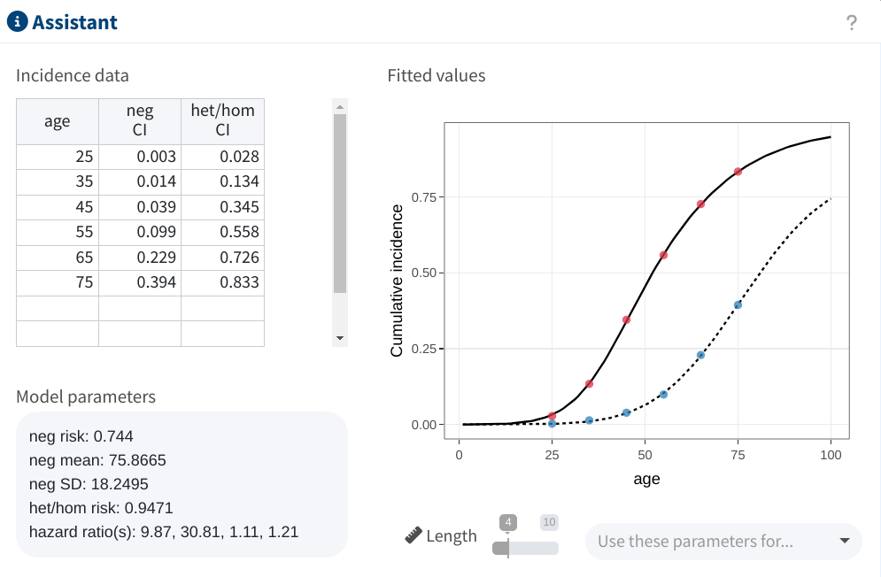
Task: Open the help question mark icon
Action: (x=851, y=22)
